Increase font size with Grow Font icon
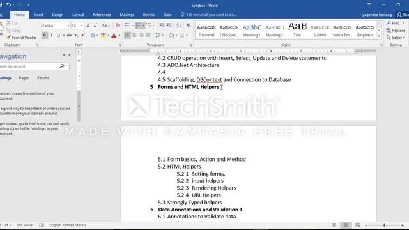The width and height of the screenshot is (409, 230). 88,26
